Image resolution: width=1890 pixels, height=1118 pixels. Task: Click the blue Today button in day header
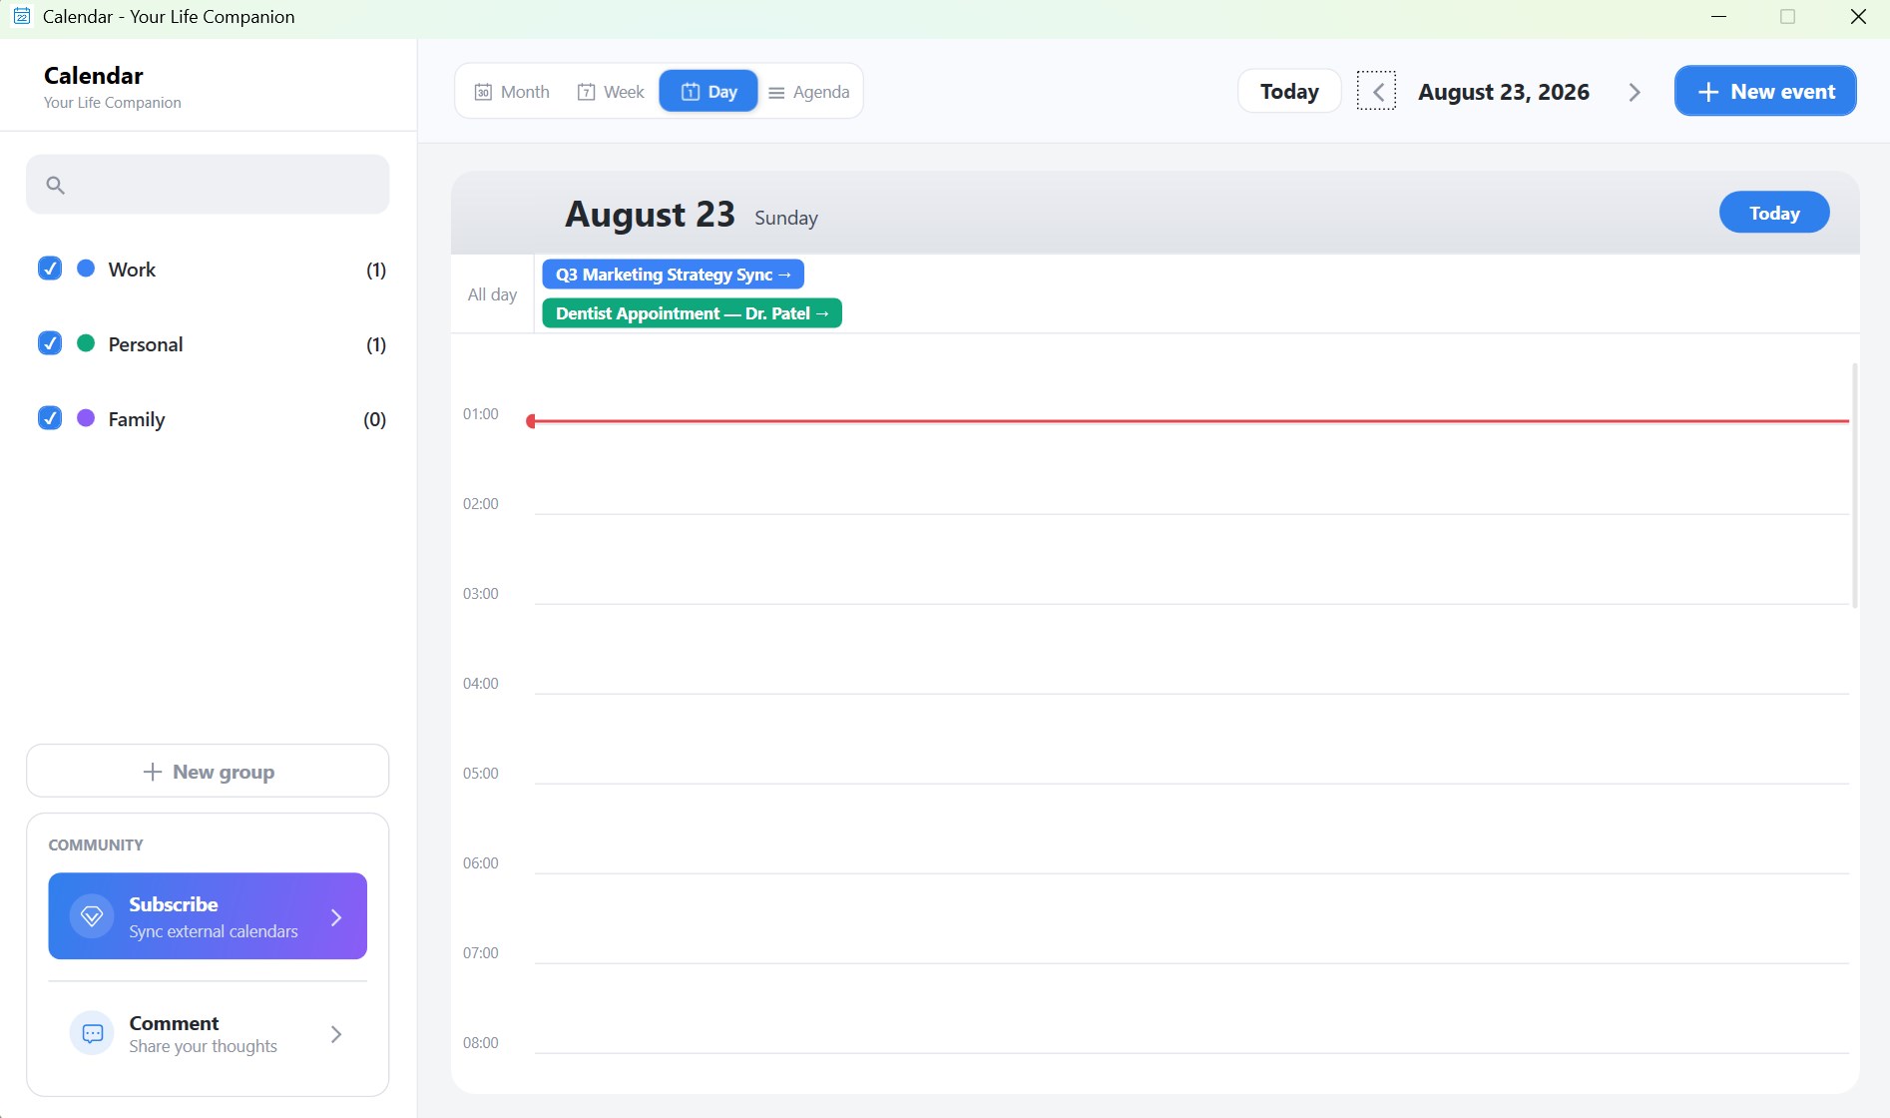1774,213
